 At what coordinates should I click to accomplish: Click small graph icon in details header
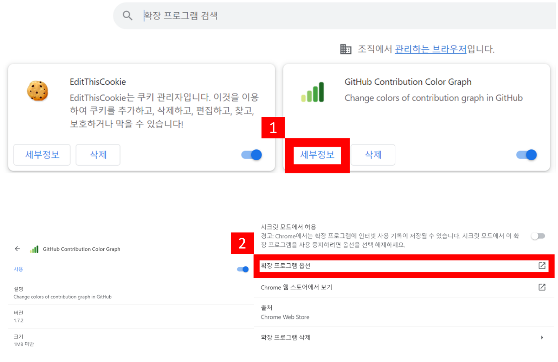[34, 249]
